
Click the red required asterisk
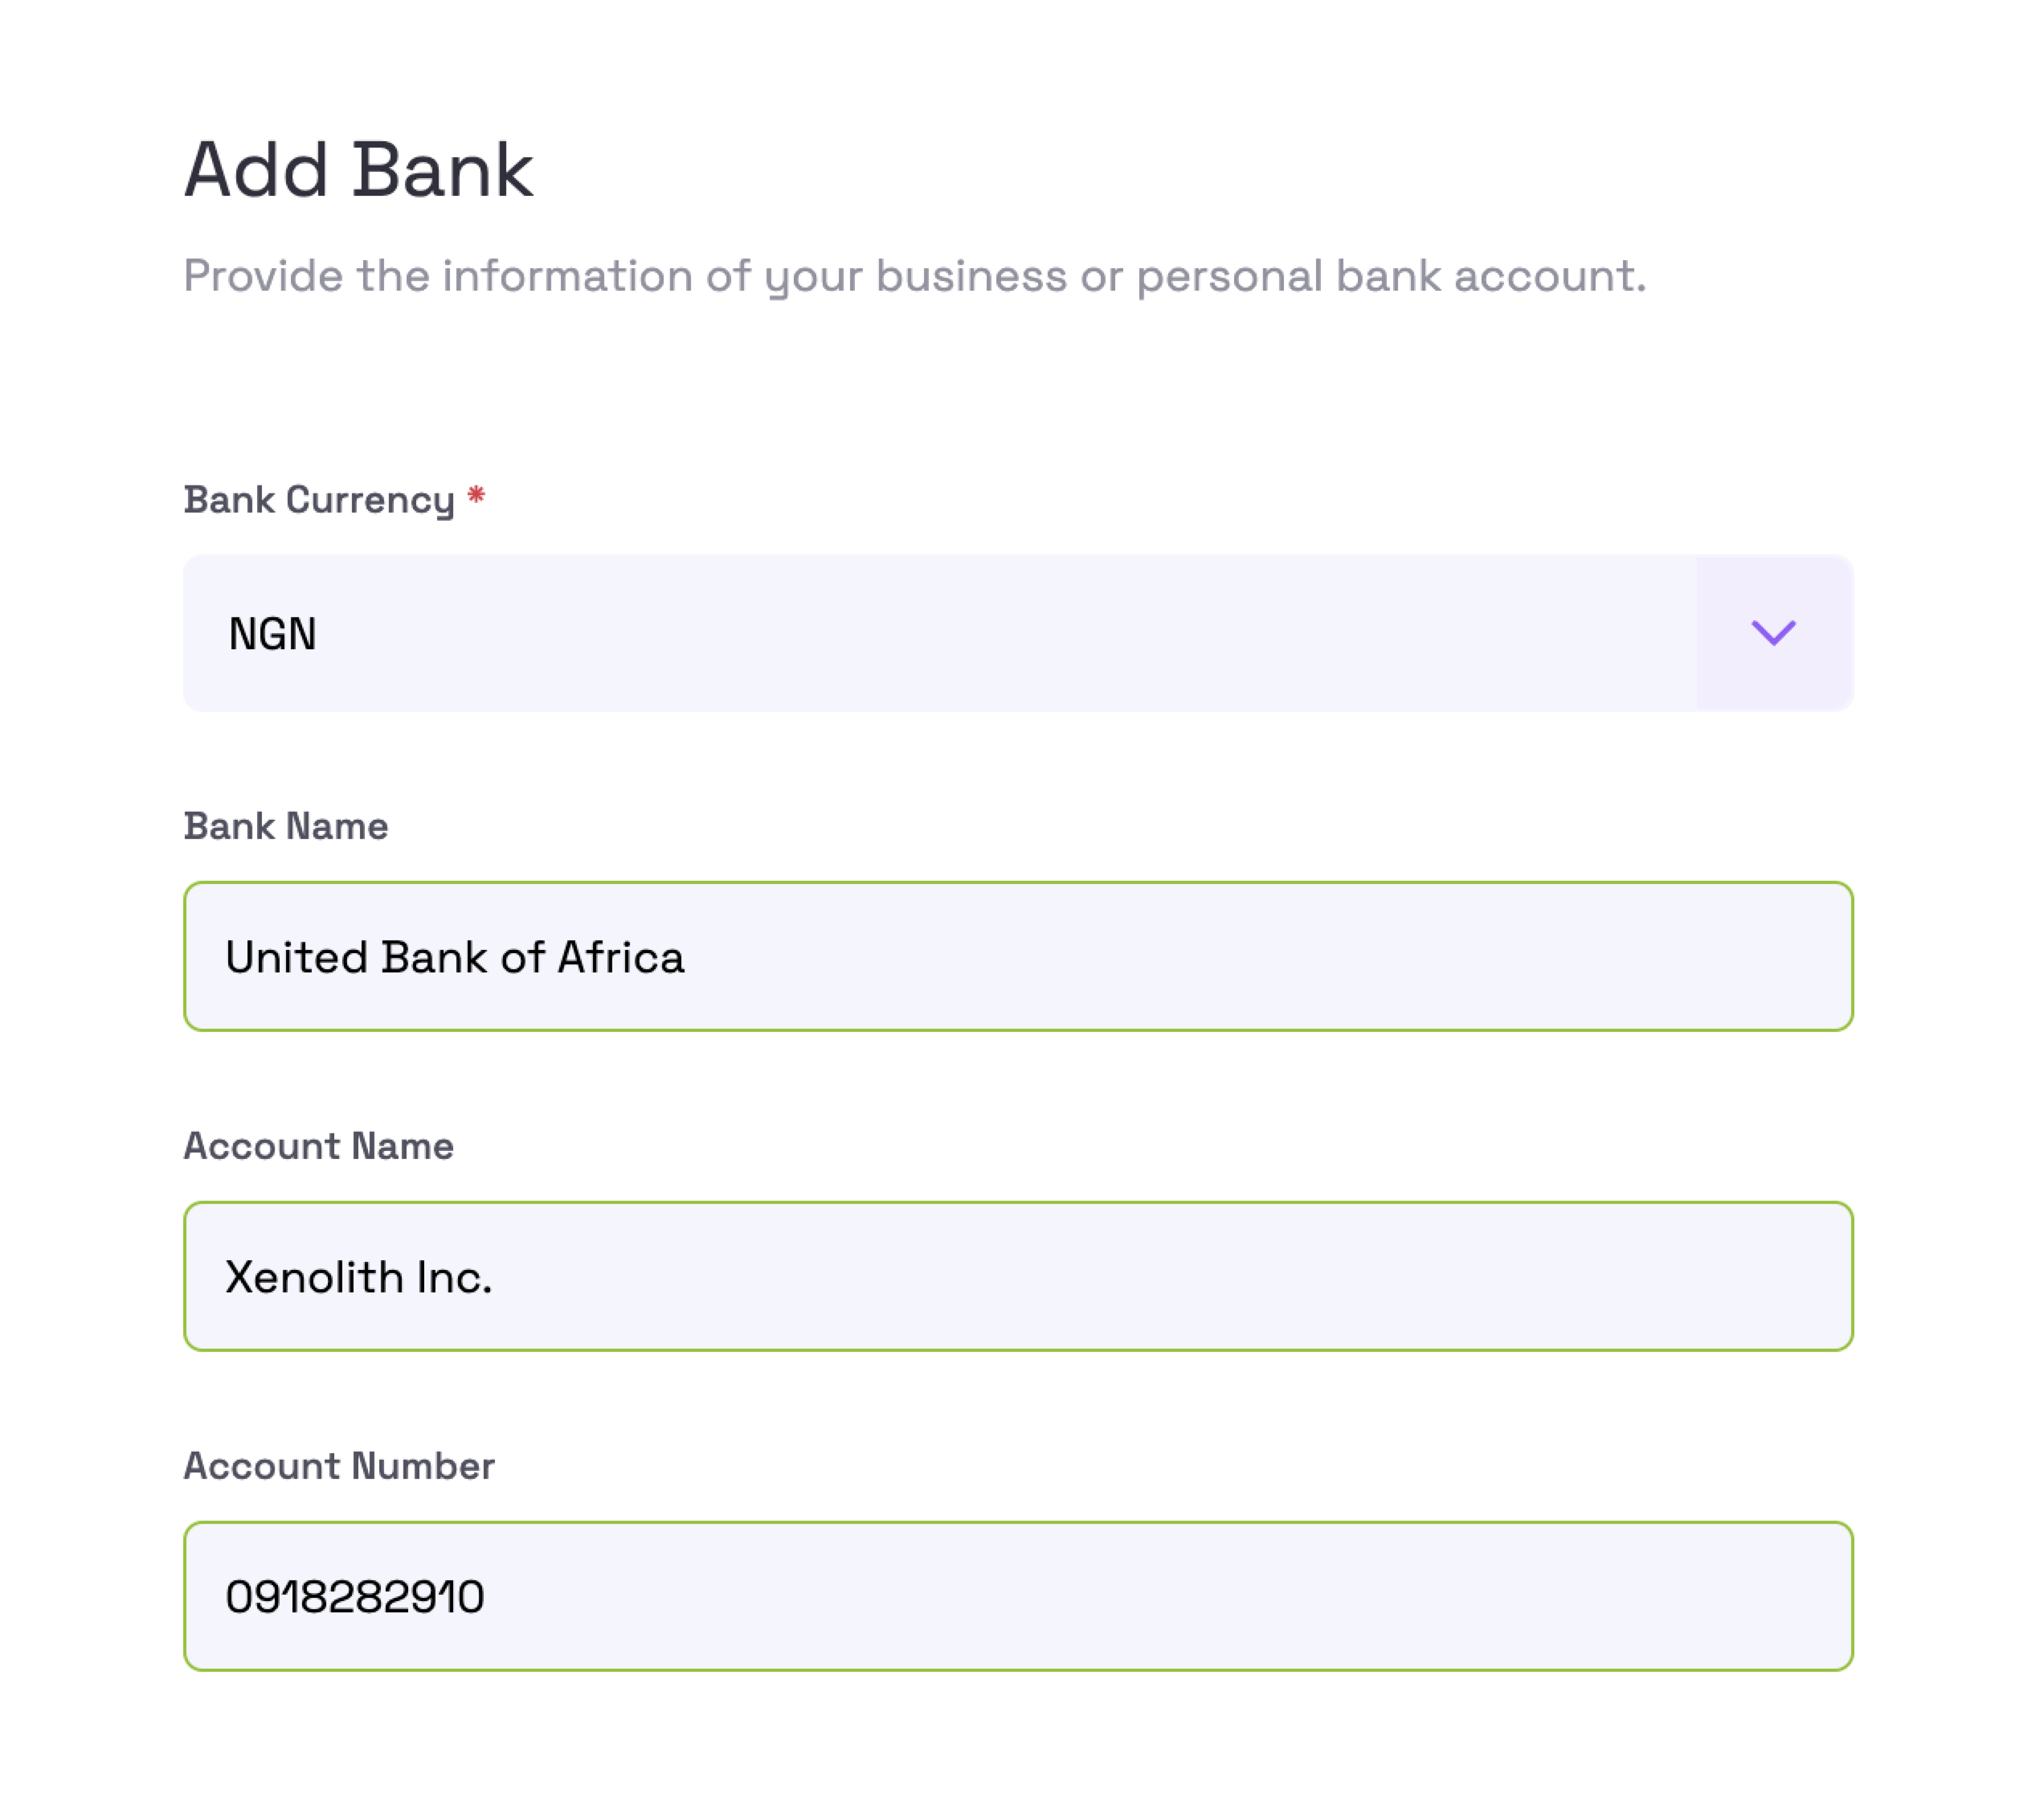point(476,495)
